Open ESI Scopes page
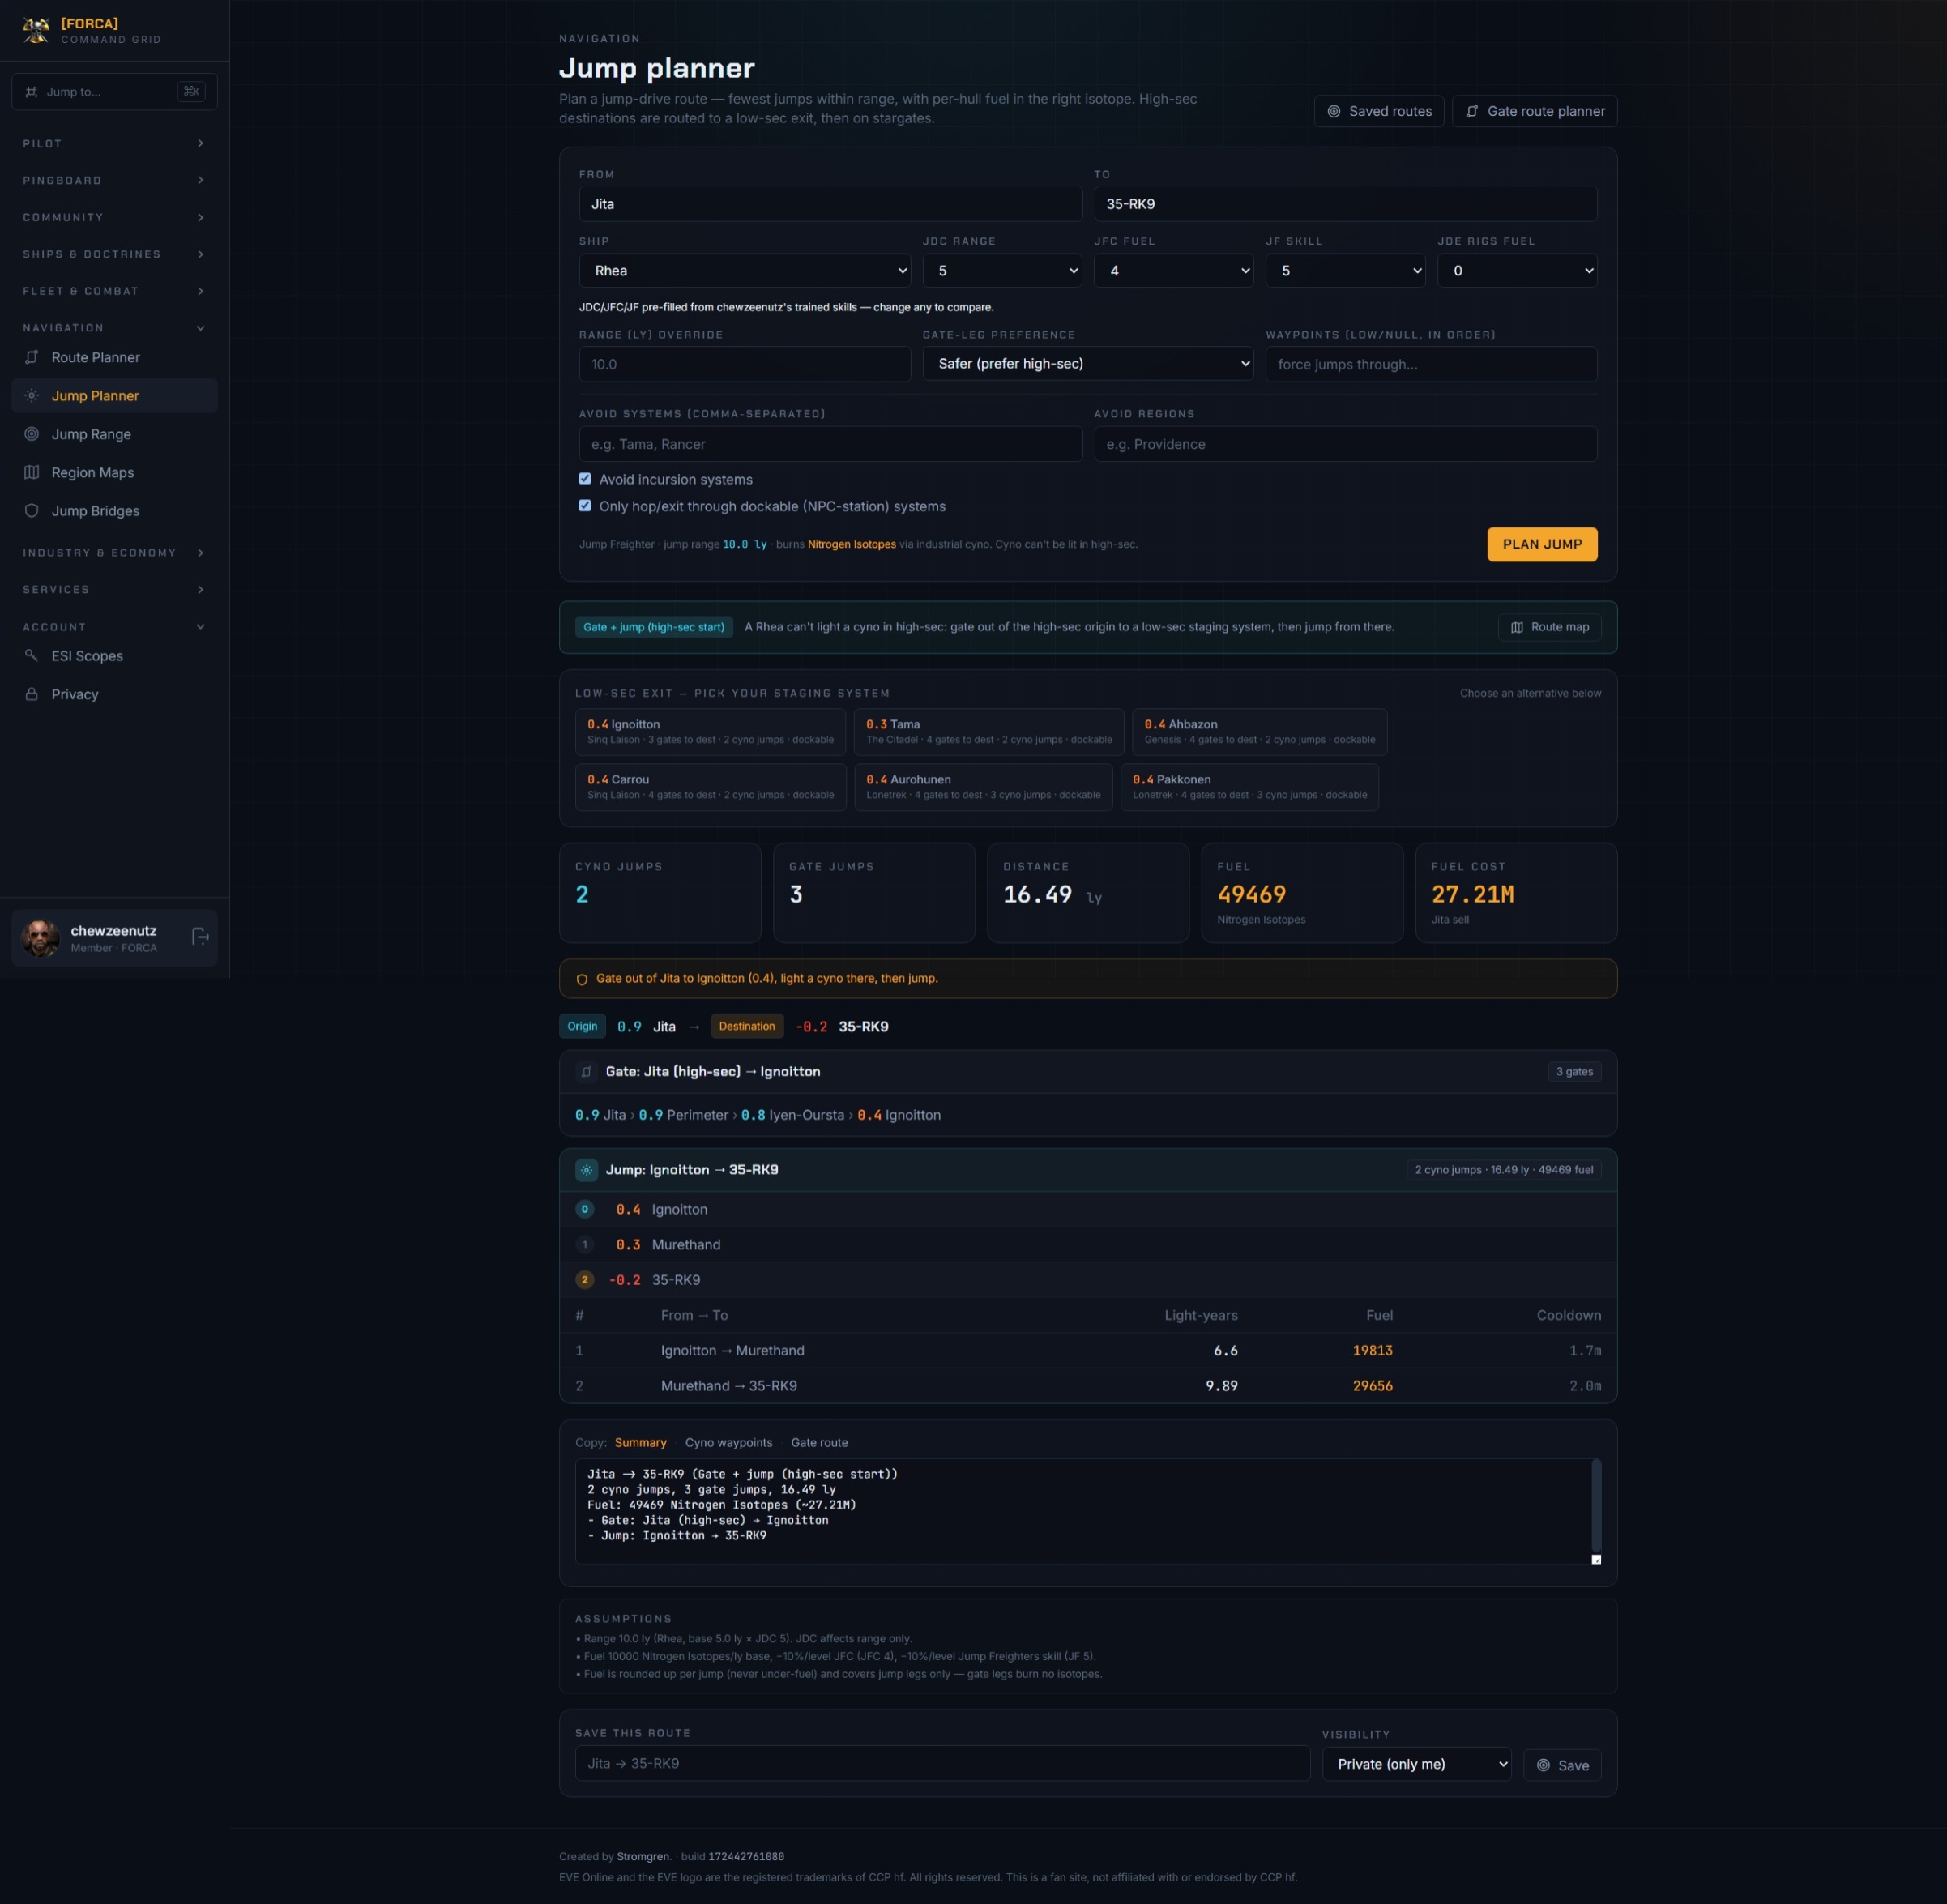The image size is (1947, 1904). pos(114,656)
